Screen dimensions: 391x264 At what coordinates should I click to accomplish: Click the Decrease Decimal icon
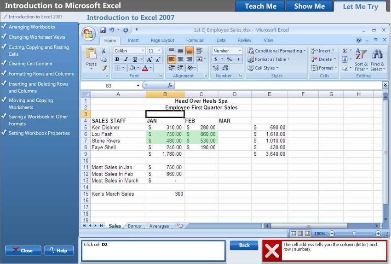pyautogui.click(x=225, y=68)
